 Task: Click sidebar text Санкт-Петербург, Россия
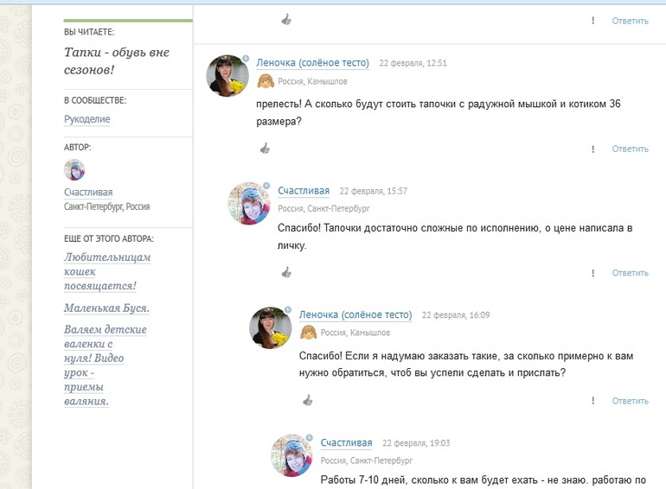(x=107, y=206)
